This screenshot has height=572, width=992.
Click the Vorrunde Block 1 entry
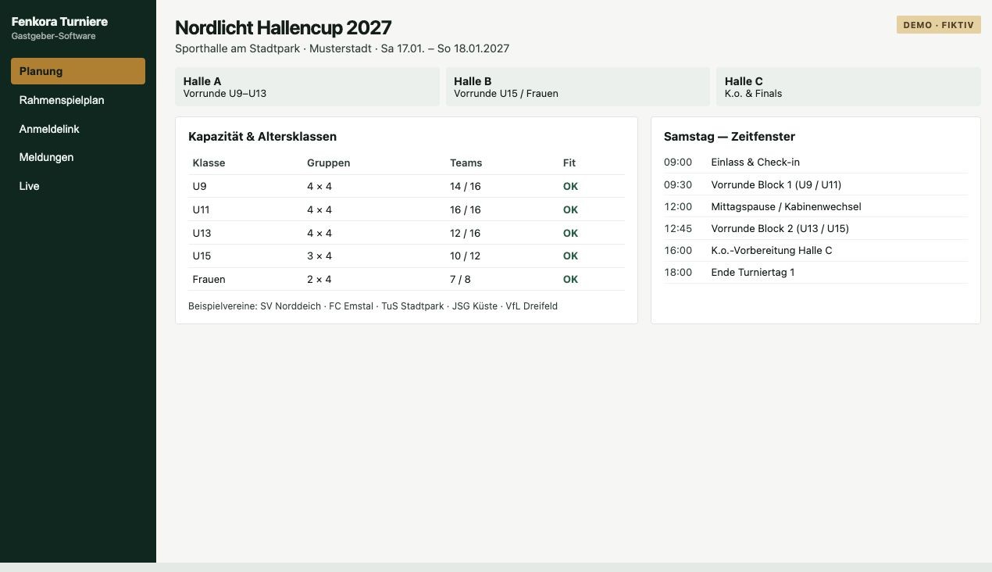click(776, 184)
